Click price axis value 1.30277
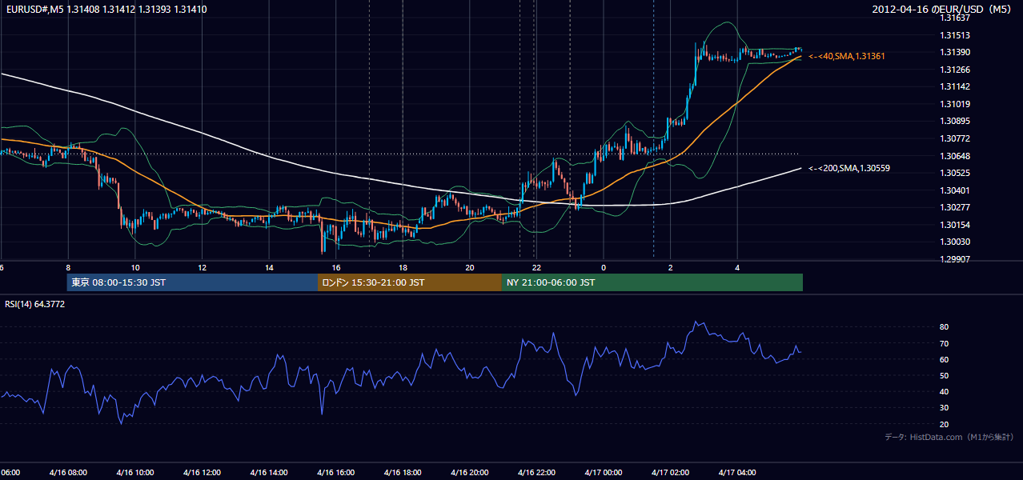This screenshot has width=1023, height=480. pos(956,207)
